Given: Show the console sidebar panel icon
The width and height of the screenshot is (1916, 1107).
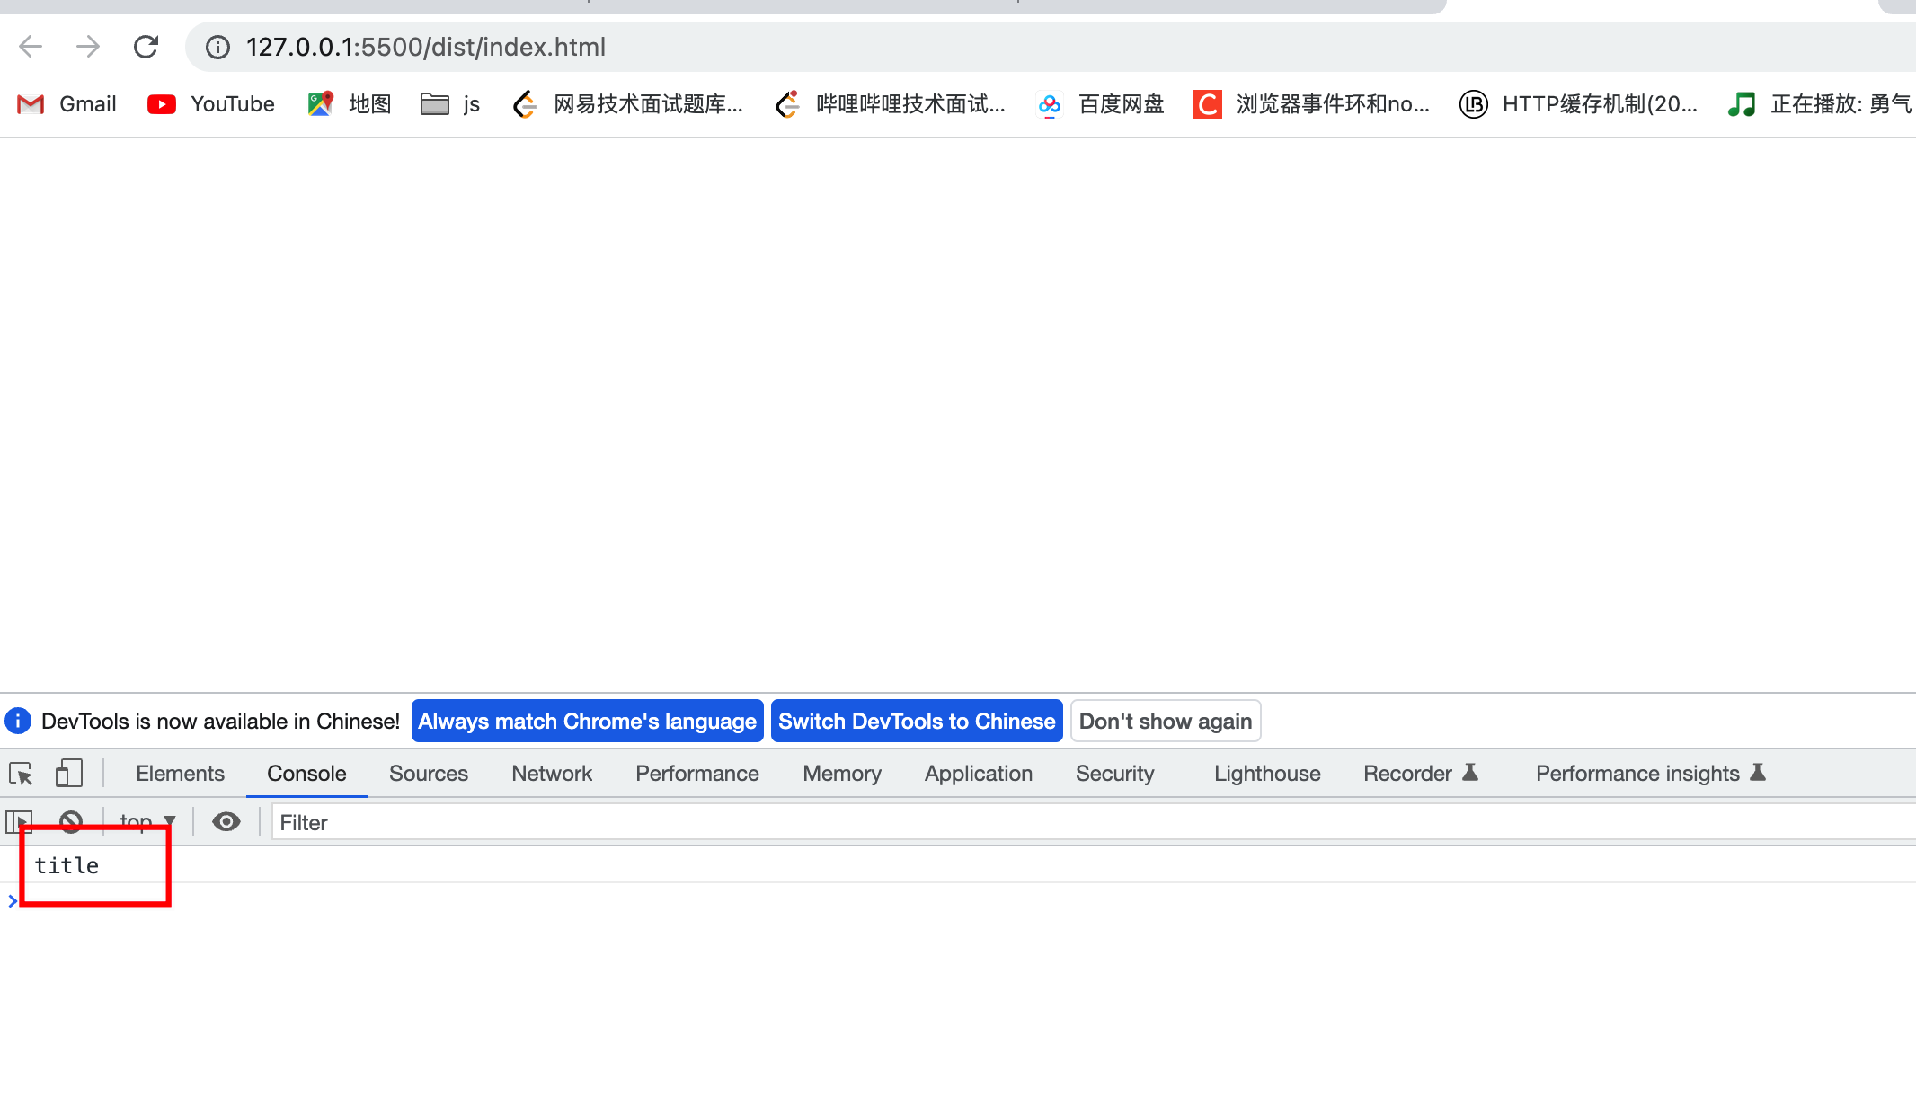Looking at the screenshot, I should pyautogui.click(x=19, y=821).
